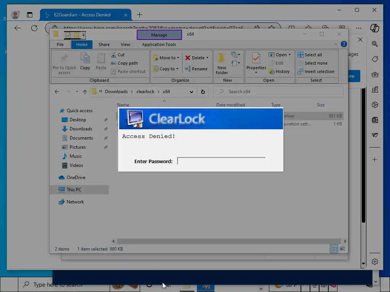Click the Explorer up-one-level arrow
This screenshot has height=292, width=390.
[x=85, y=92]
